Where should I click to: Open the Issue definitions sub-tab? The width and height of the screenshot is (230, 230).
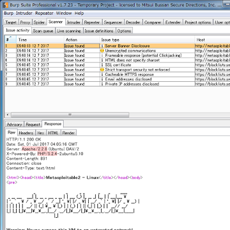click(x=99, y=31)
